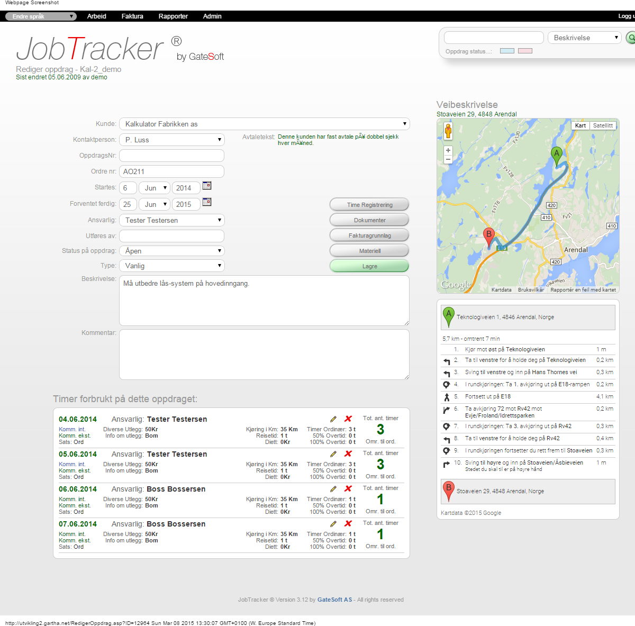Click marker B beside Stoaveien 29 destination
Screen dimensions: 635x626
pos(449,491)
